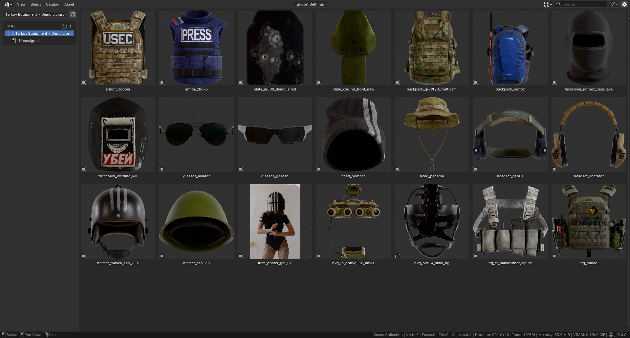The image size is (630, 338).
Task: Open the Select menu
Action: [x=35, y=4]
